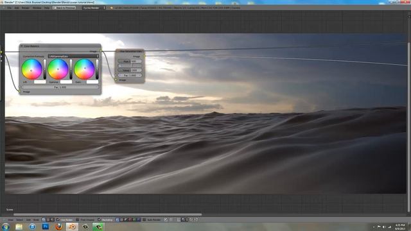Open the blue round taskbar application icon
The width and height of the screenshot is (411, 231).
[x=32, y=227]
